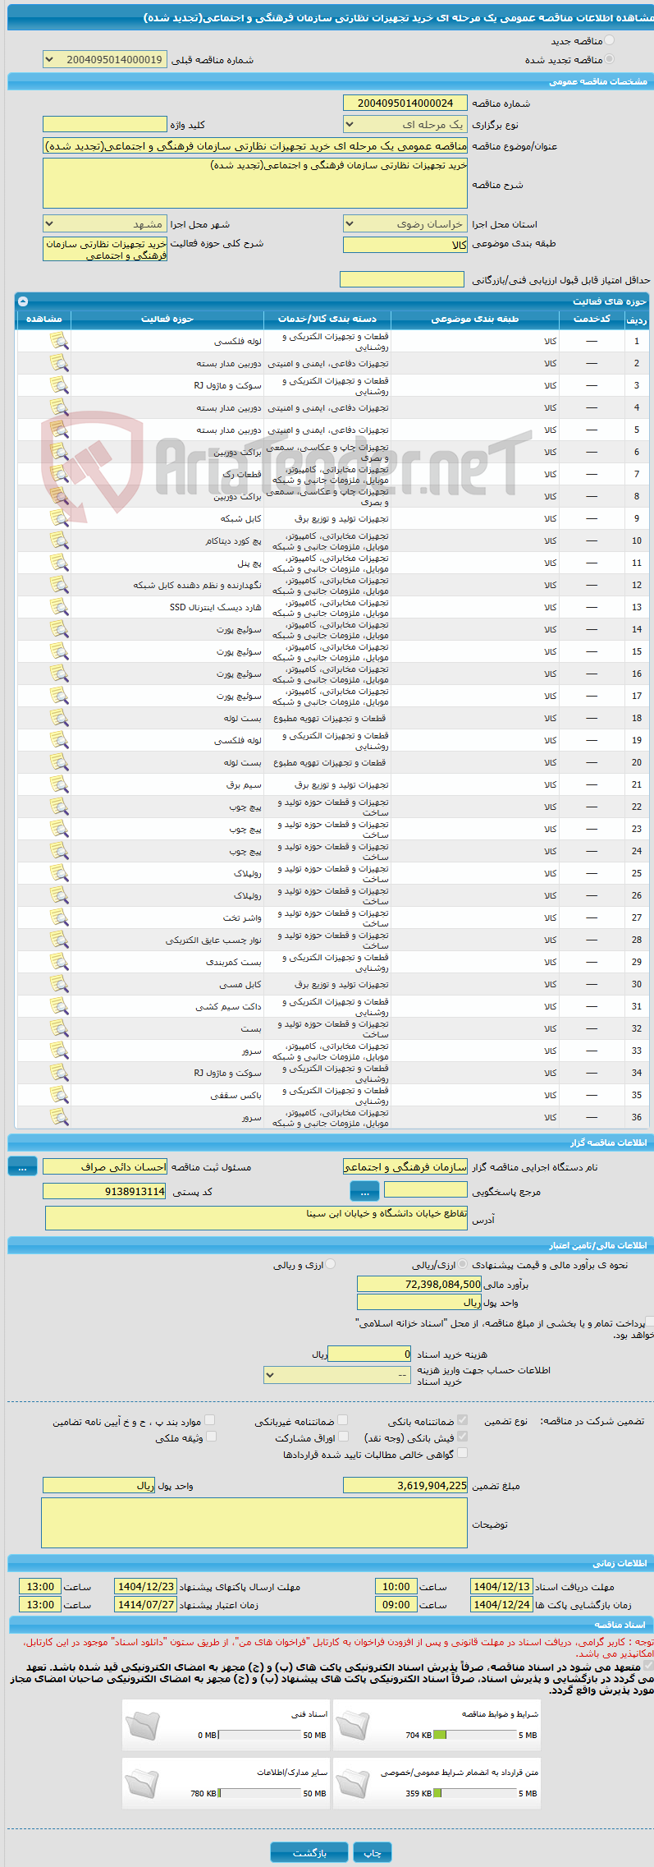Click the حوزه فعالیت column header

pos(167,319)
